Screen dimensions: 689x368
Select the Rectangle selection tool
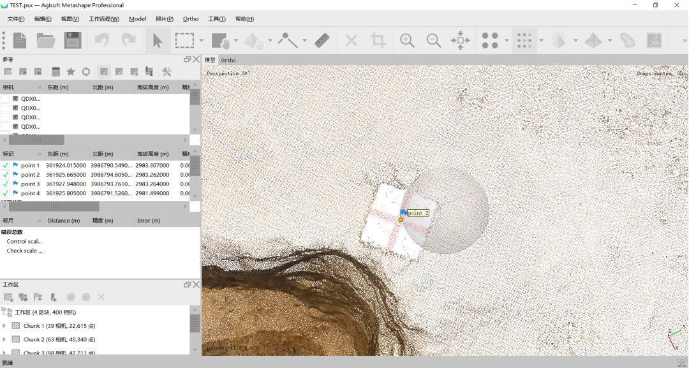tap(184, 40)
